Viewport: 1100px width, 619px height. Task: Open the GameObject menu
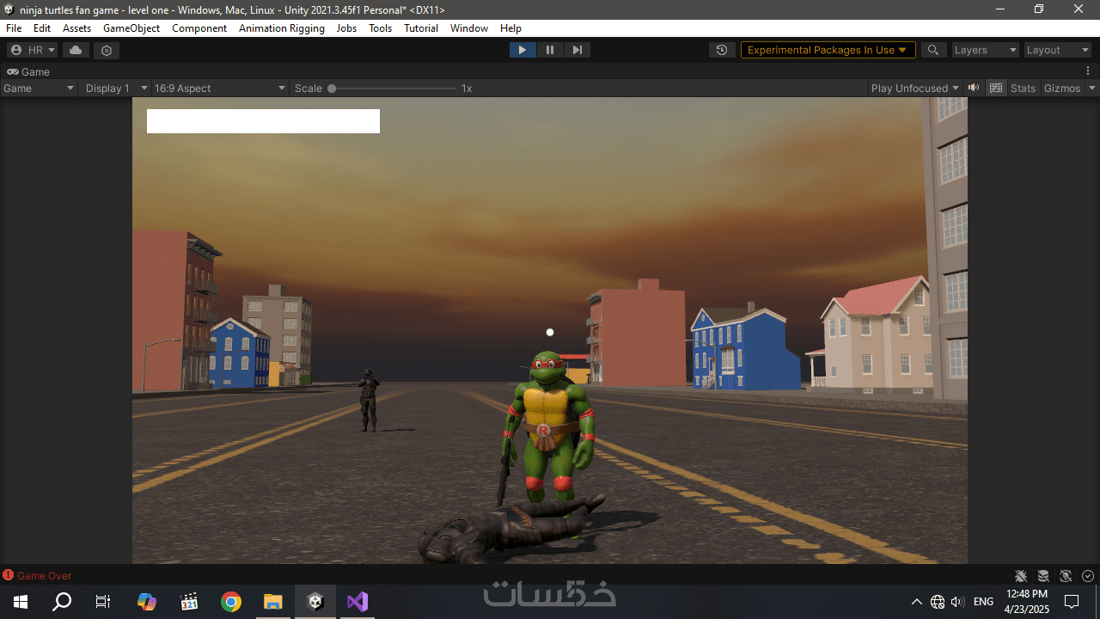131,28
